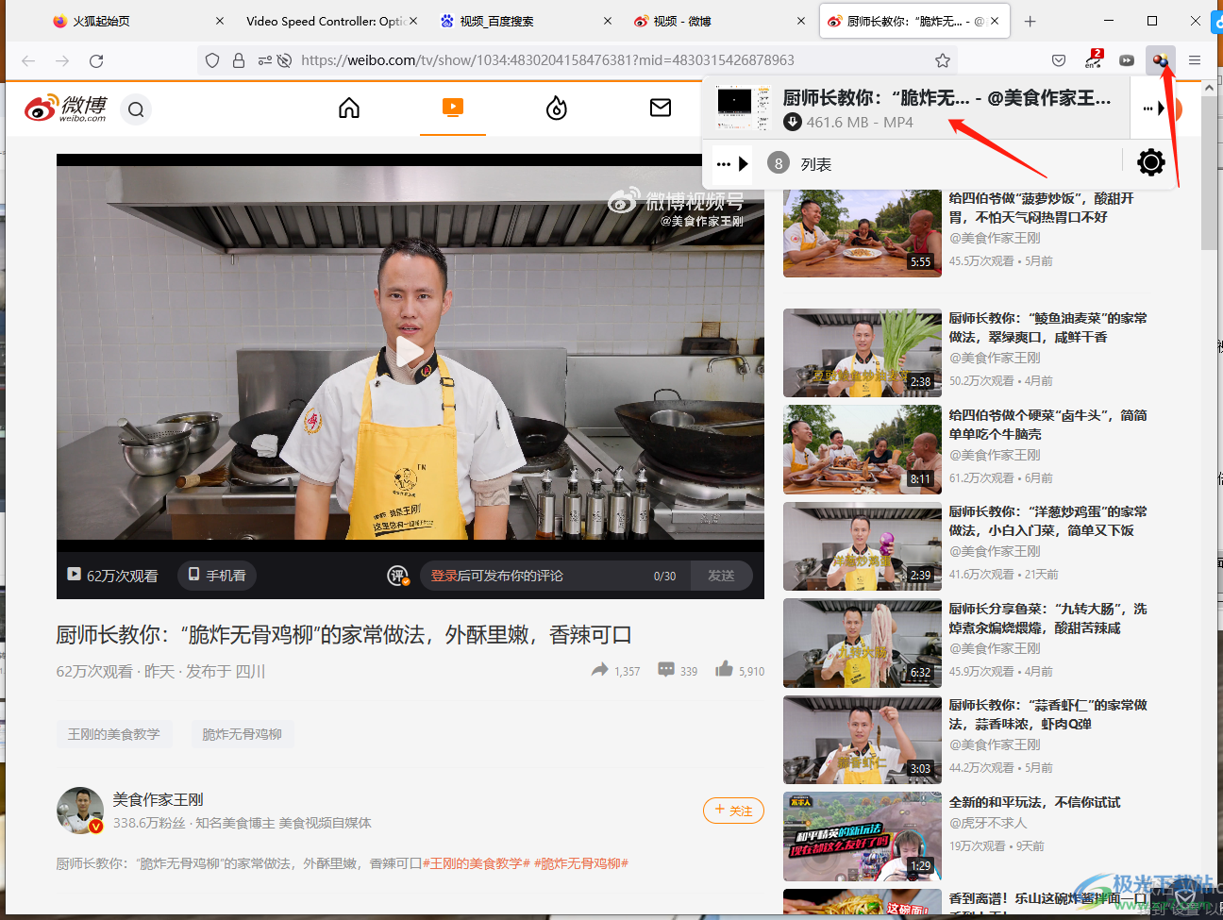The height and width of the screenshot is (920, 1223).
Task: Click the video speed controller extension icon
Action: coord(1127,60)
